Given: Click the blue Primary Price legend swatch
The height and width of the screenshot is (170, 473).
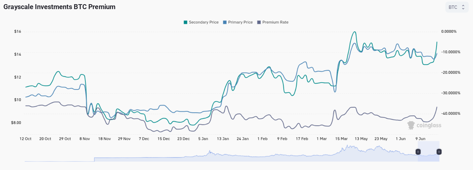Looking at the screenshot, I should [225, 22].
